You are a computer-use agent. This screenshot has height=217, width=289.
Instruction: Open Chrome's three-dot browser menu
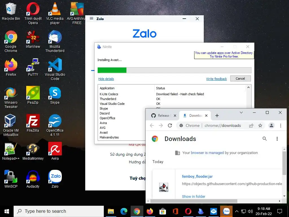pos(281,125)
